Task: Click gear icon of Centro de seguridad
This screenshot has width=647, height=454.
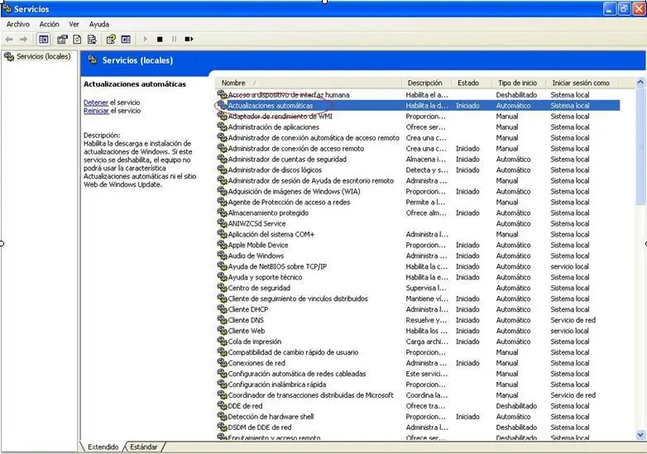Action: click(x=222, y=288)
